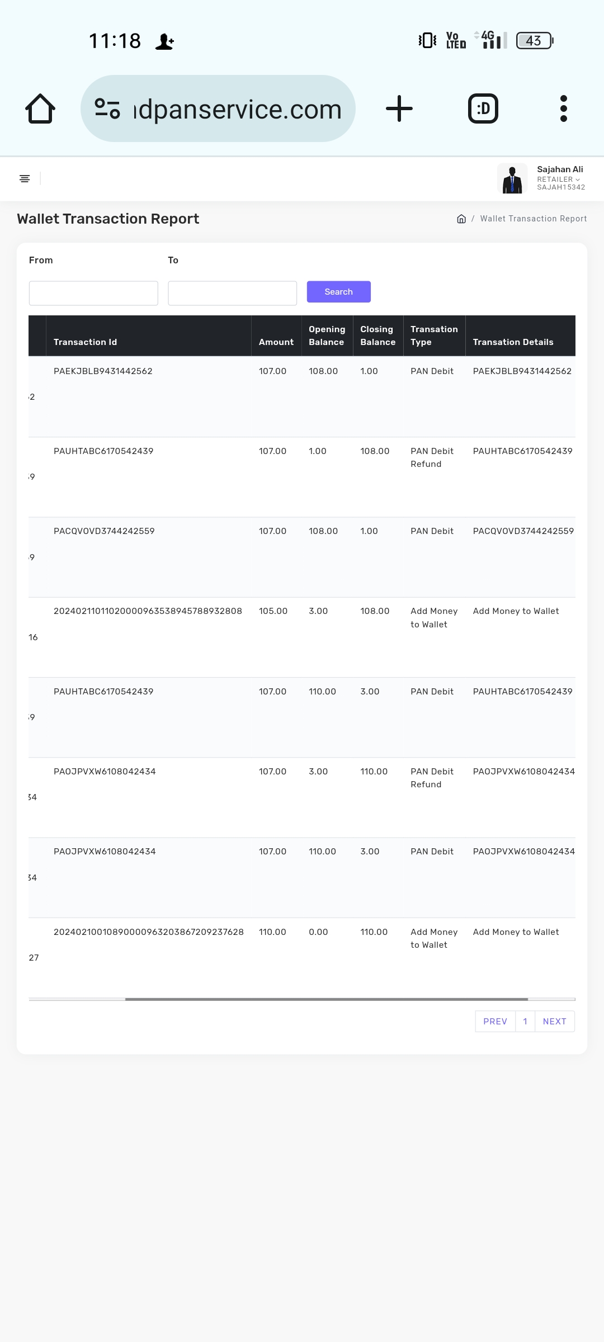This screenshot has height=1342, width=604.
Task: Click the From date field
Action: coord(93,293)
